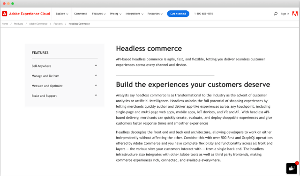
Task: Click 'Build the experiences your customers deserve' heading
Action: (193, 84)
